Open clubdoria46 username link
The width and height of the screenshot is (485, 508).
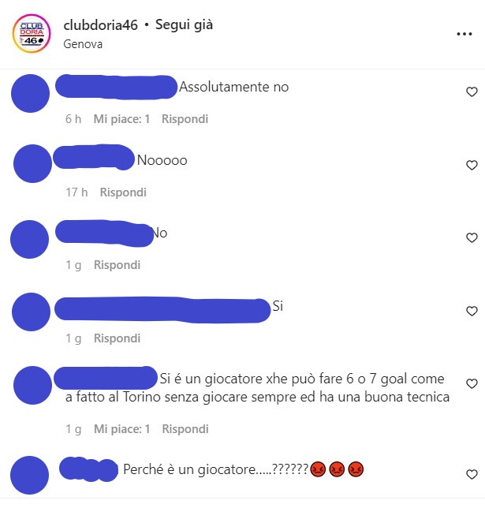pos(100,25)
